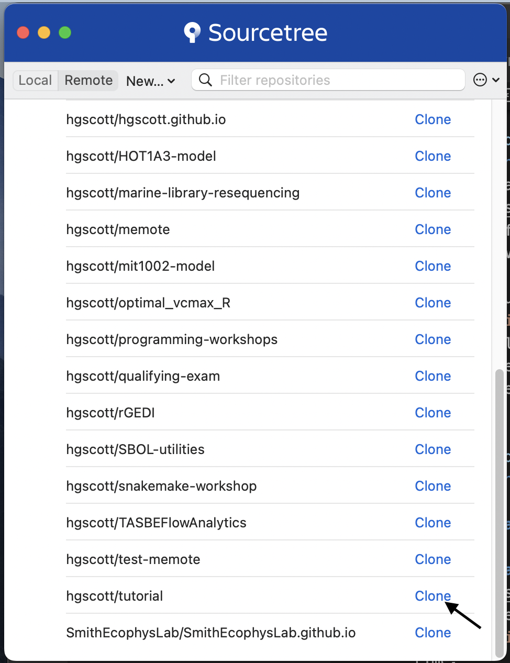Clone hgscott/mit1002-model repository
The height and width of the screenshot is (663, 510).
pyautogui.click(x=433, y=266)
